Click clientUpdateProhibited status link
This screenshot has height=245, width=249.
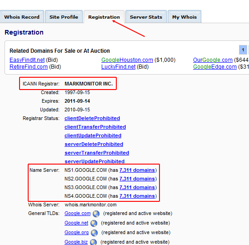pos(93,135)
